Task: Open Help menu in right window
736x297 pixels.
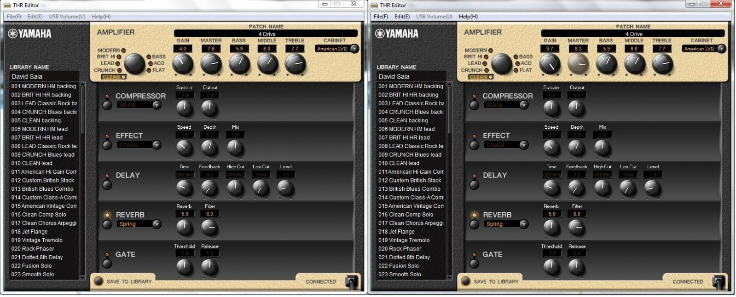Action: point(468,17)
